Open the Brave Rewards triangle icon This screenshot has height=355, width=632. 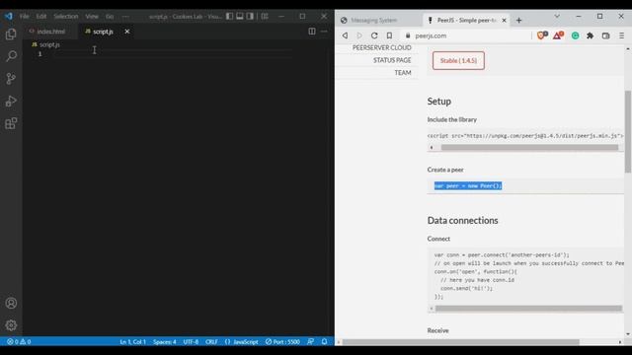(x=558, y=35)
